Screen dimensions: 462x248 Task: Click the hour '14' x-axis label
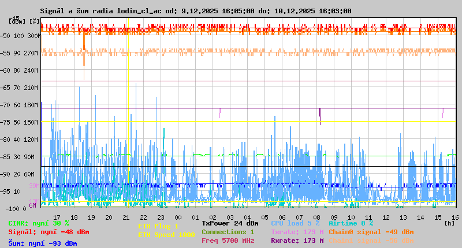[x=420, y=217]
